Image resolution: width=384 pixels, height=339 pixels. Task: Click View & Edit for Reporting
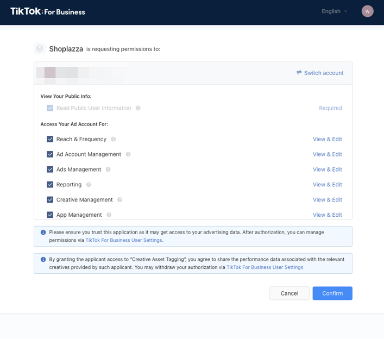point(327,185)
